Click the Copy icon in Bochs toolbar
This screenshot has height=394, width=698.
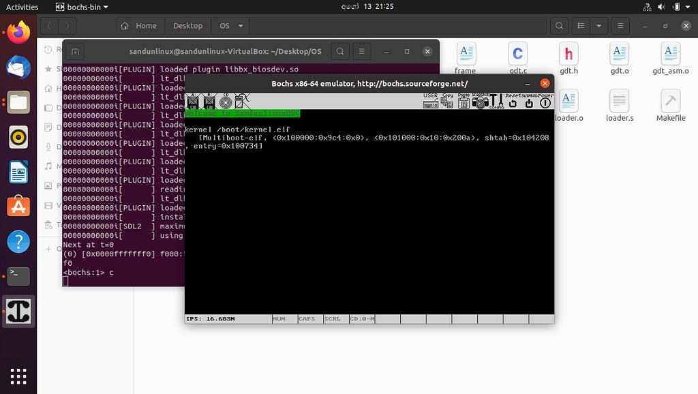click(447, 102)
